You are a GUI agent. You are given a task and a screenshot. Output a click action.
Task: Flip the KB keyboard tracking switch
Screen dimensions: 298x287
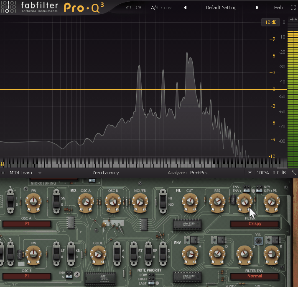(71, 253)
